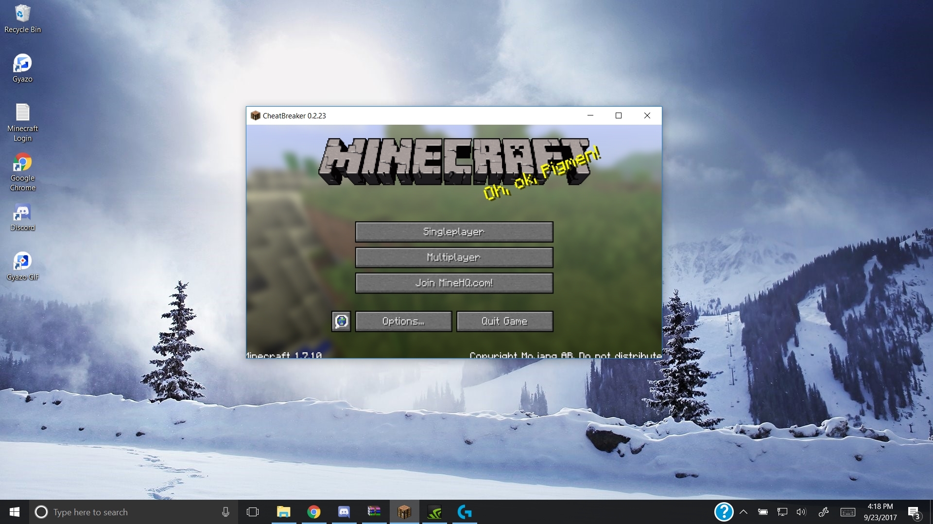
Task: Click the language globe icon button
Action: point(341,322)
